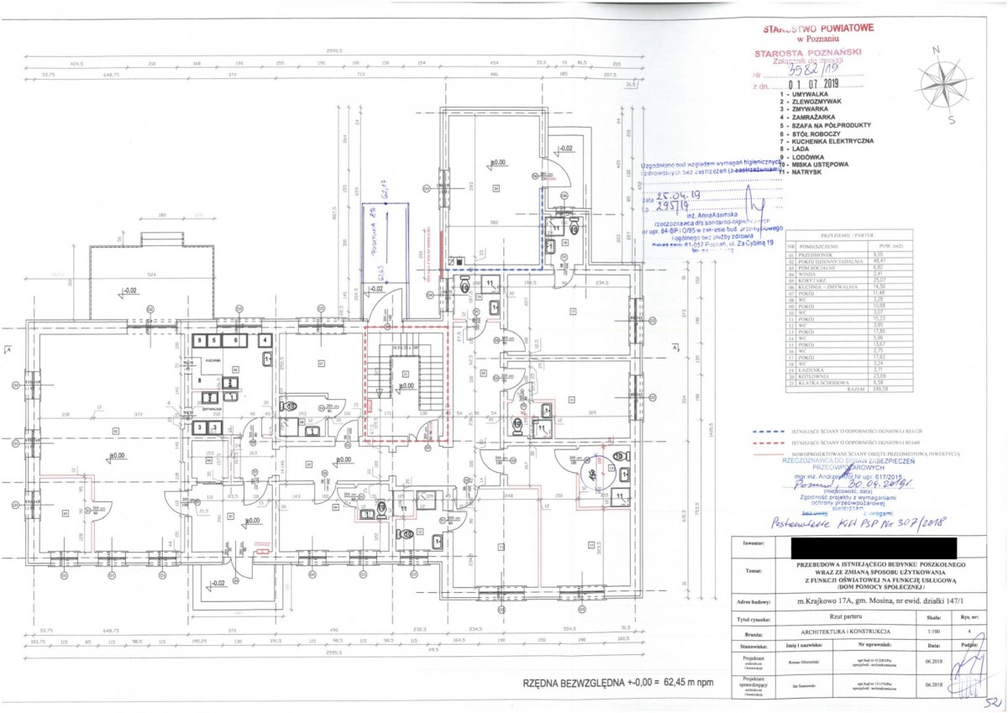Screen dimensions: 1008x713
Task: Select kitchen equipment box number 9
Action: tap(202, 341)
